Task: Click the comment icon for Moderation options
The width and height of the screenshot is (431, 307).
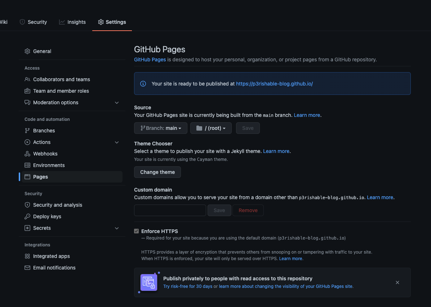Action: coord(27,102)
